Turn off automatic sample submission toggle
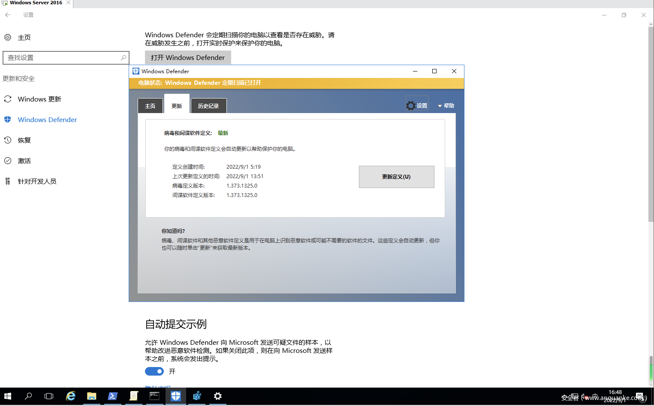The width and height of the screenshot is (654, 406). (154, 371)
